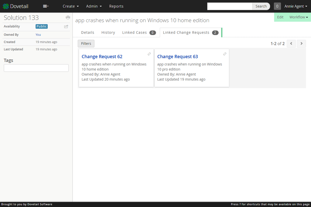
Task: Focus the top search input field
Action: point(230,6)
